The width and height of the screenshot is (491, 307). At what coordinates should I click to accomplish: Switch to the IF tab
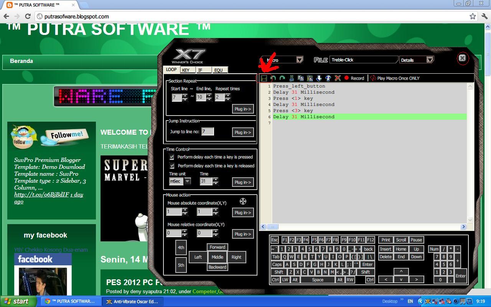[203, 70]
